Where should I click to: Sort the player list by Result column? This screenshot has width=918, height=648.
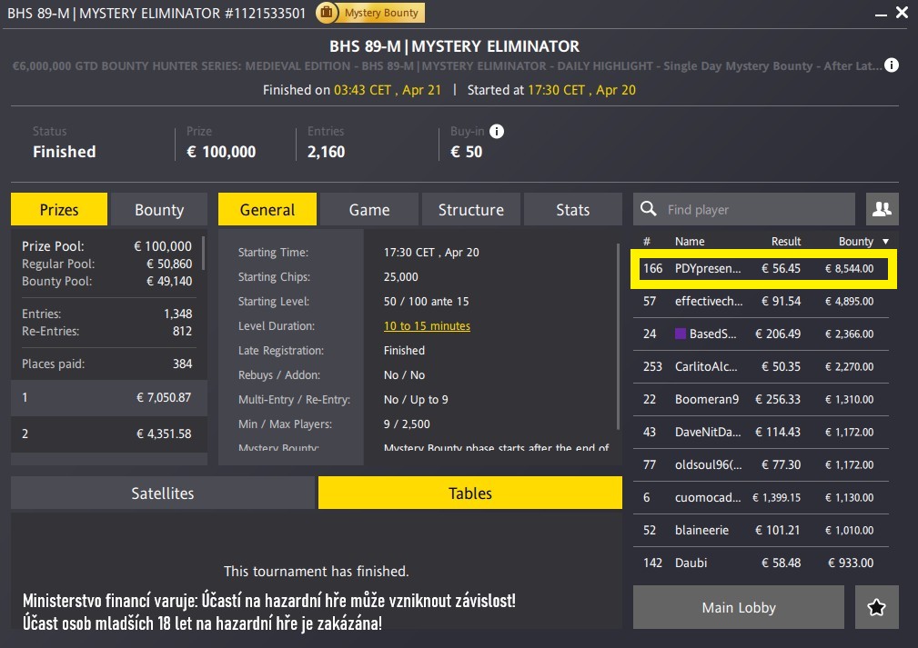(786, 242)
